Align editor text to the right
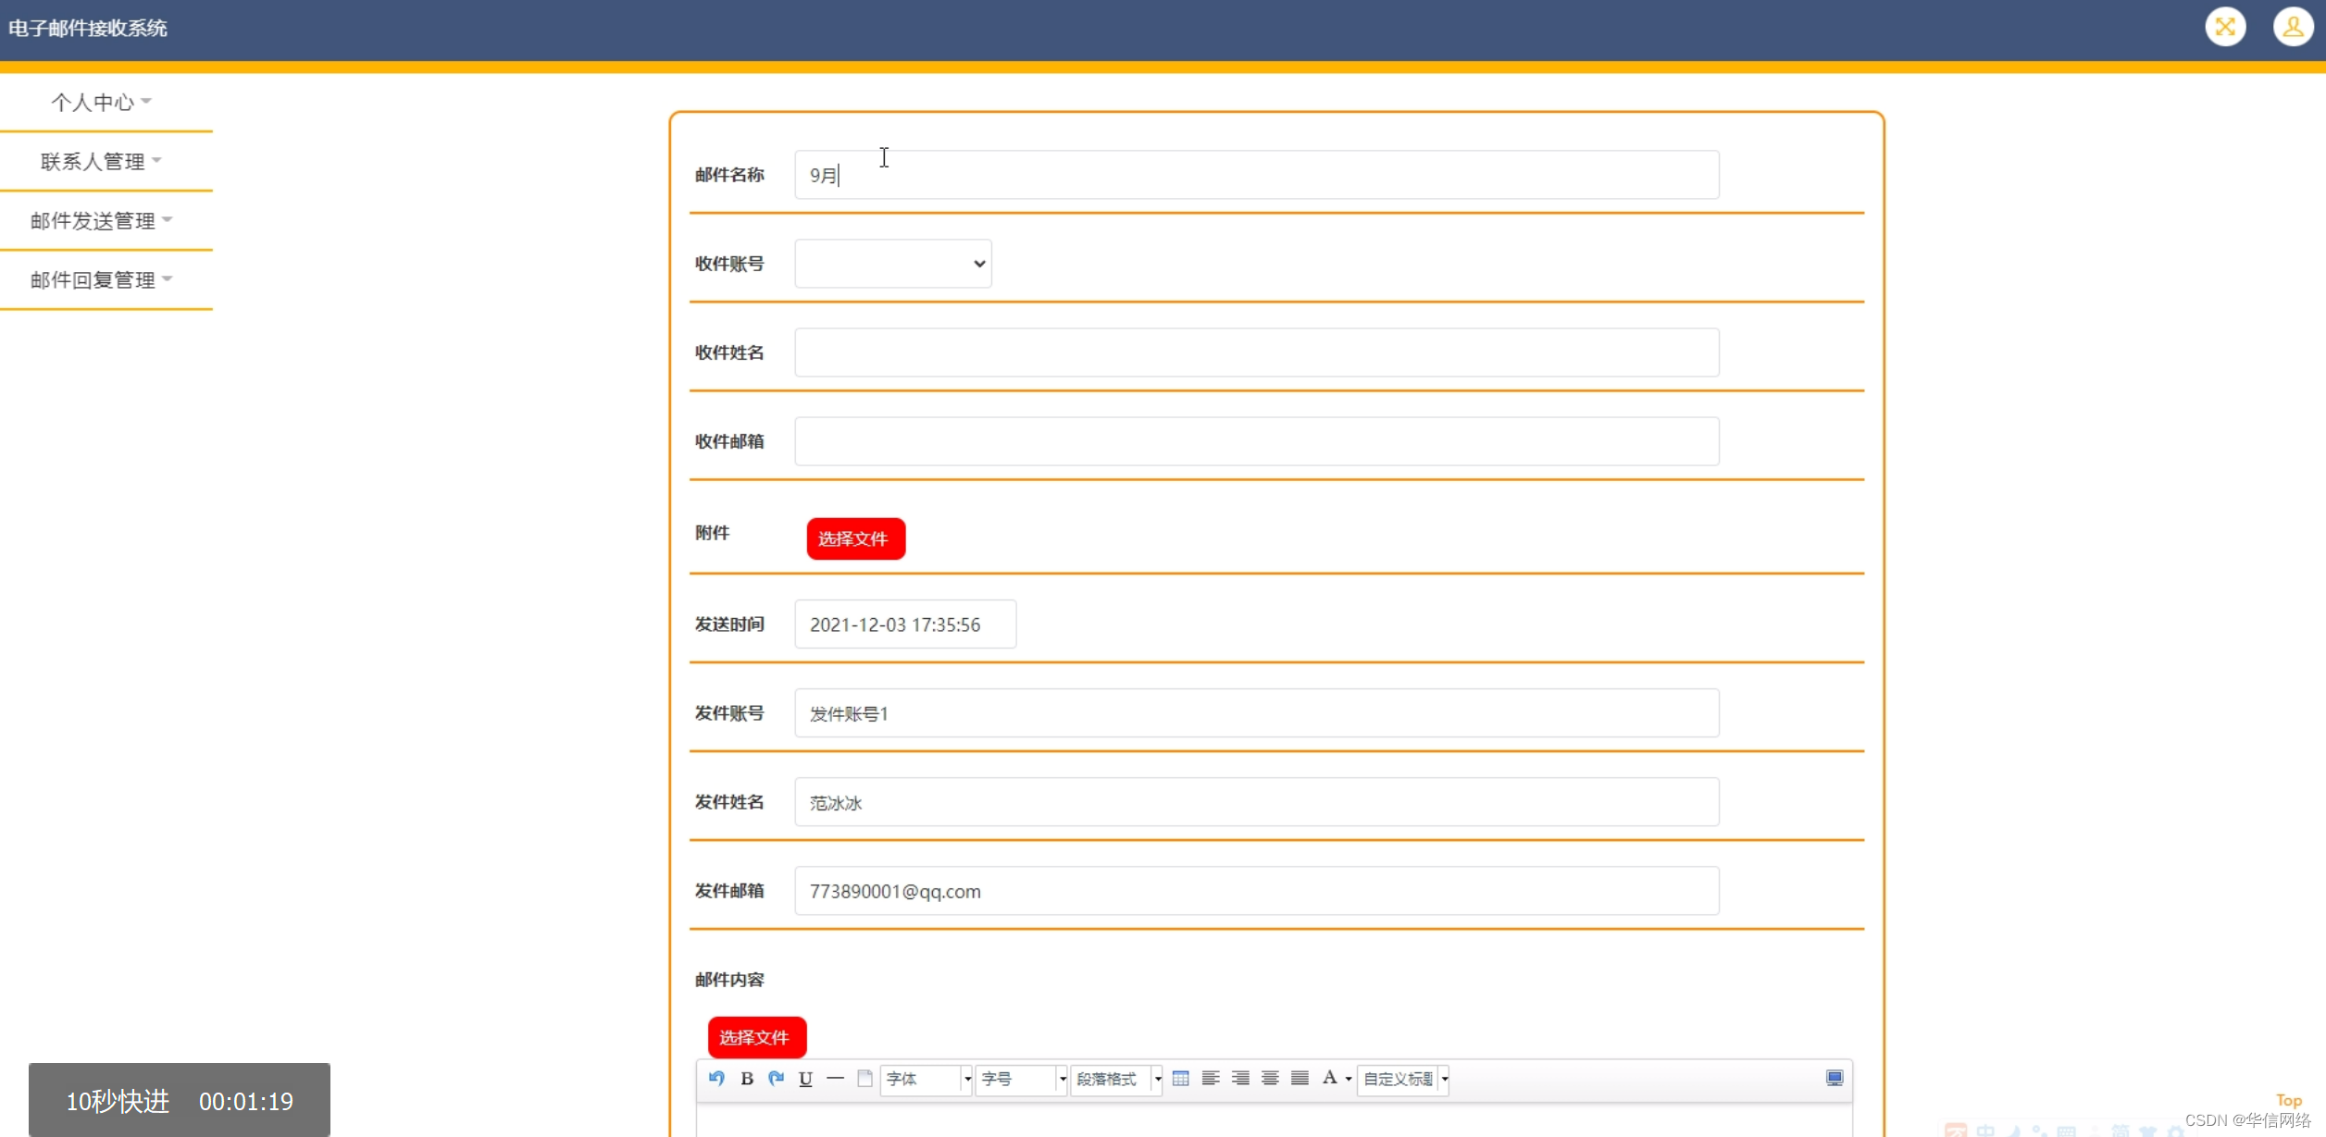2326x1137 pixels. tap(1240, 1078)
